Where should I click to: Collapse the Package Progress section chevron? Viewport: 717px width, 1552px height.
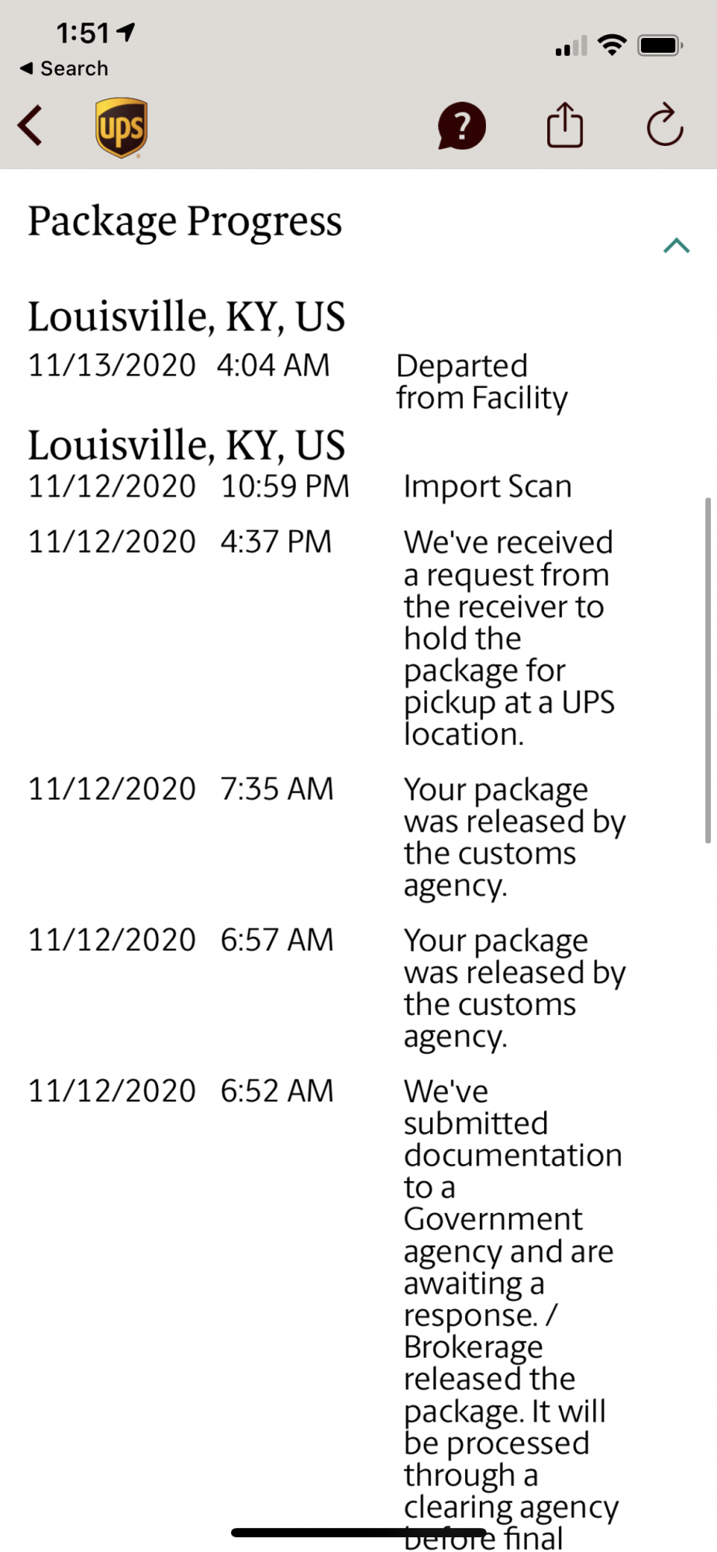pyautogui.click(x=677, y=246)
